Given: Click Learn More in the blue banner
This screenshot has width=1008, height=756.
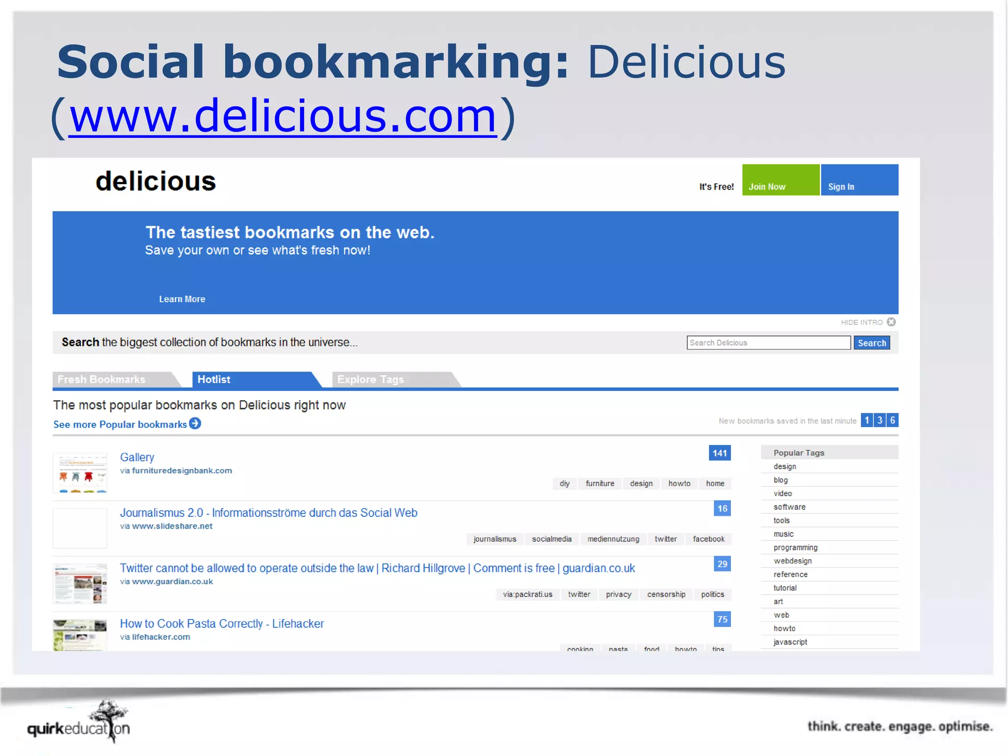Looking at the screenshot, I should (182, 299).
